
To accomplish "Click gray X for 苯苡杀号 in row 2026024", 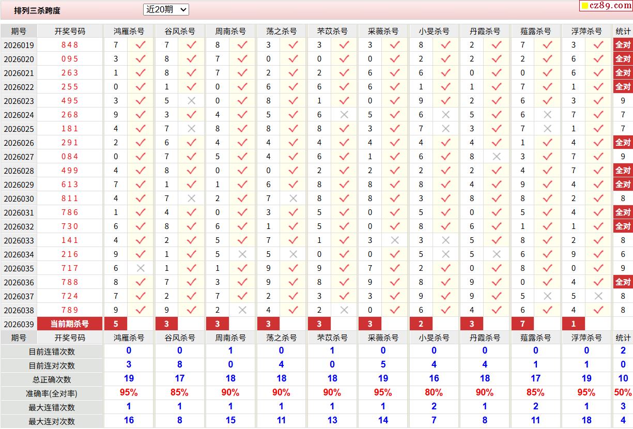I will click(344, 115).
